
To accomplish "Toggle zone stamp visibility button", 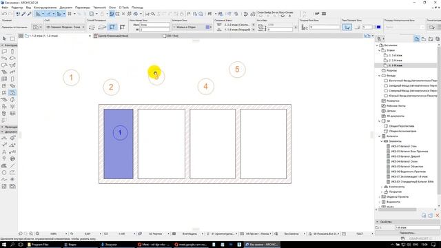I will 347,28.
